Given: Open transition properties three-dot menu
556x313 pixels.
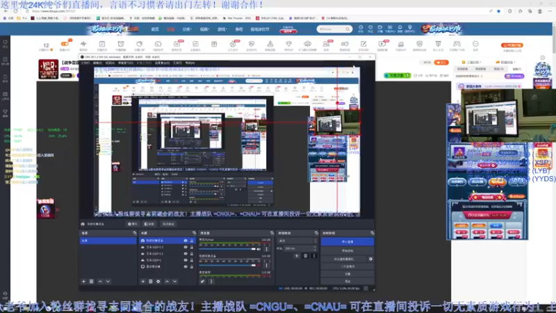Looking at the screenshot, I should pos(314,255).
